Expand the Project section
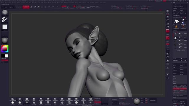Screen dimensions: 189x106 (175, 83)
